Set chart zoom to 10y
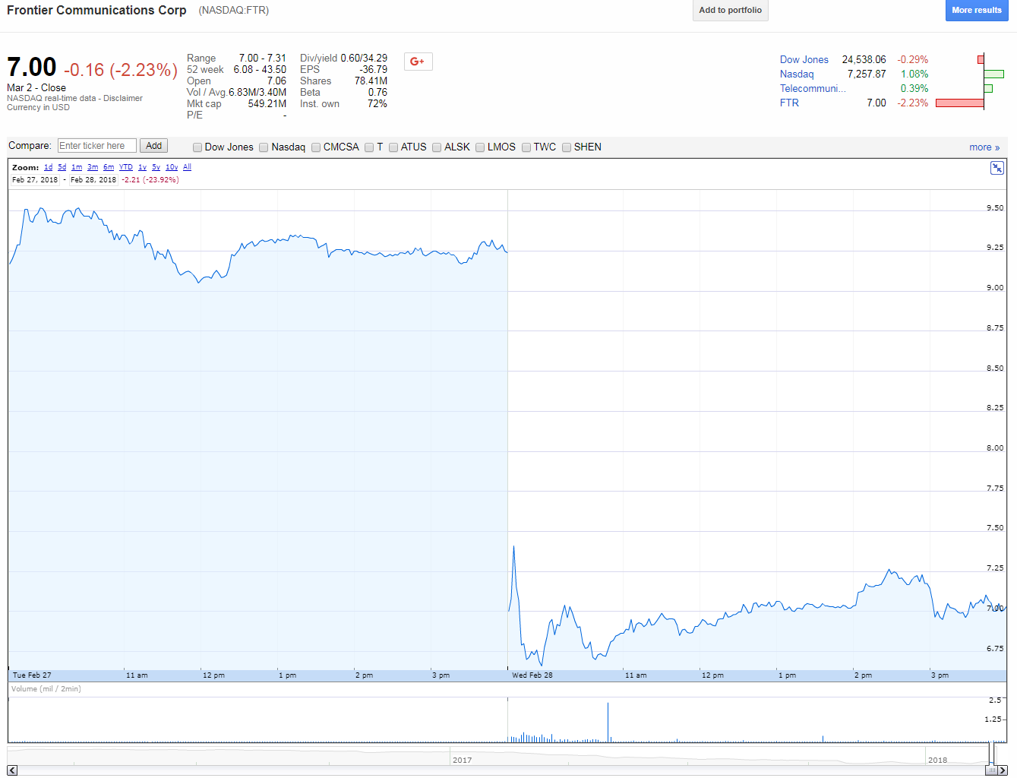This screenshot has width=1017, height=778. coord(172,167)
